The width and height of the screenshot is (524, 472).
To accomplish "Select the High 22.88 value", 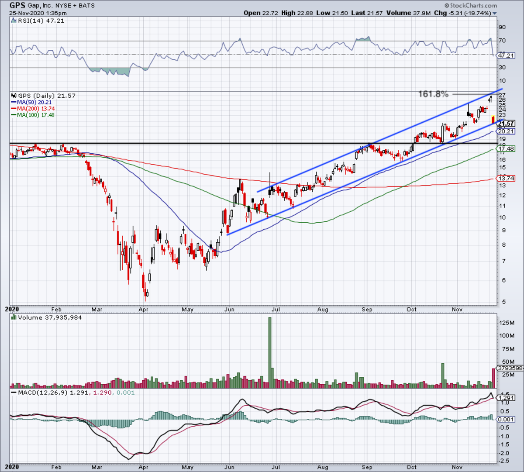I will (297, 13).
